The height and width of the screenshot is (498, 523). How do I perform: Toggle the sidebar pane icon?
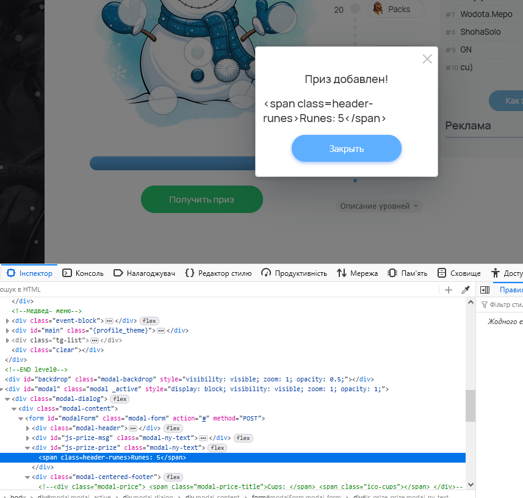[485, 290]
